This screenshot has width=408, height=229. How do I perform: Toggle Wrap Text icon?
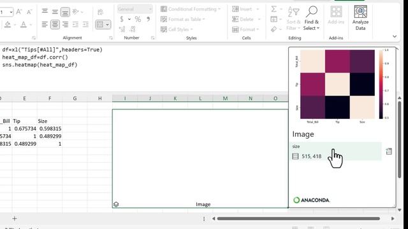[x=101, y=12]
